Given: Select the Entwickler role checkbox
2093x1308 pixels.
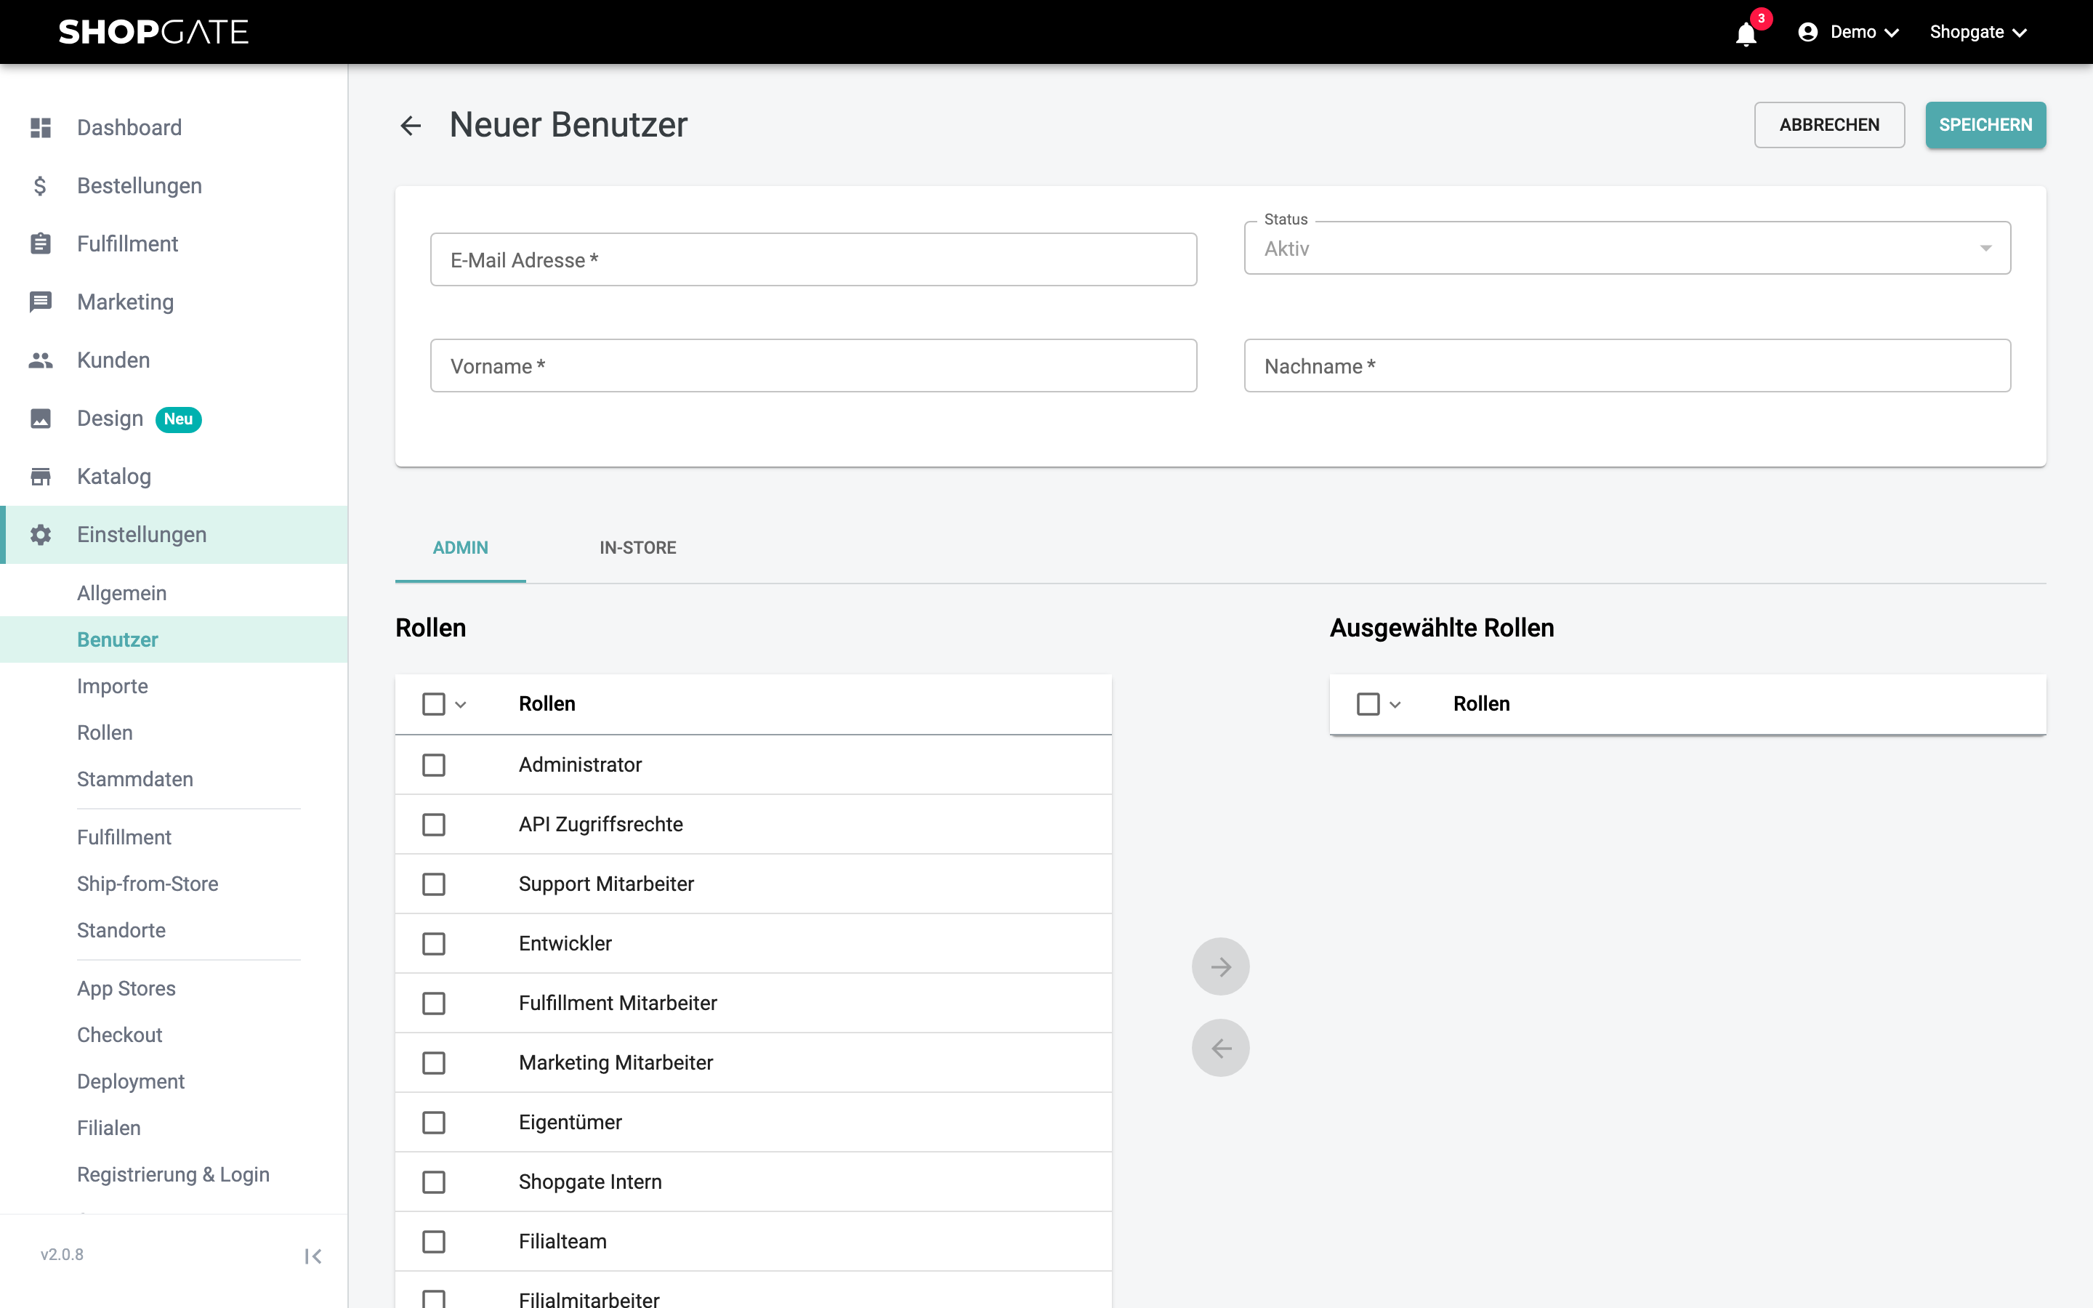Looking at the screenshot, I should (433, 944).
